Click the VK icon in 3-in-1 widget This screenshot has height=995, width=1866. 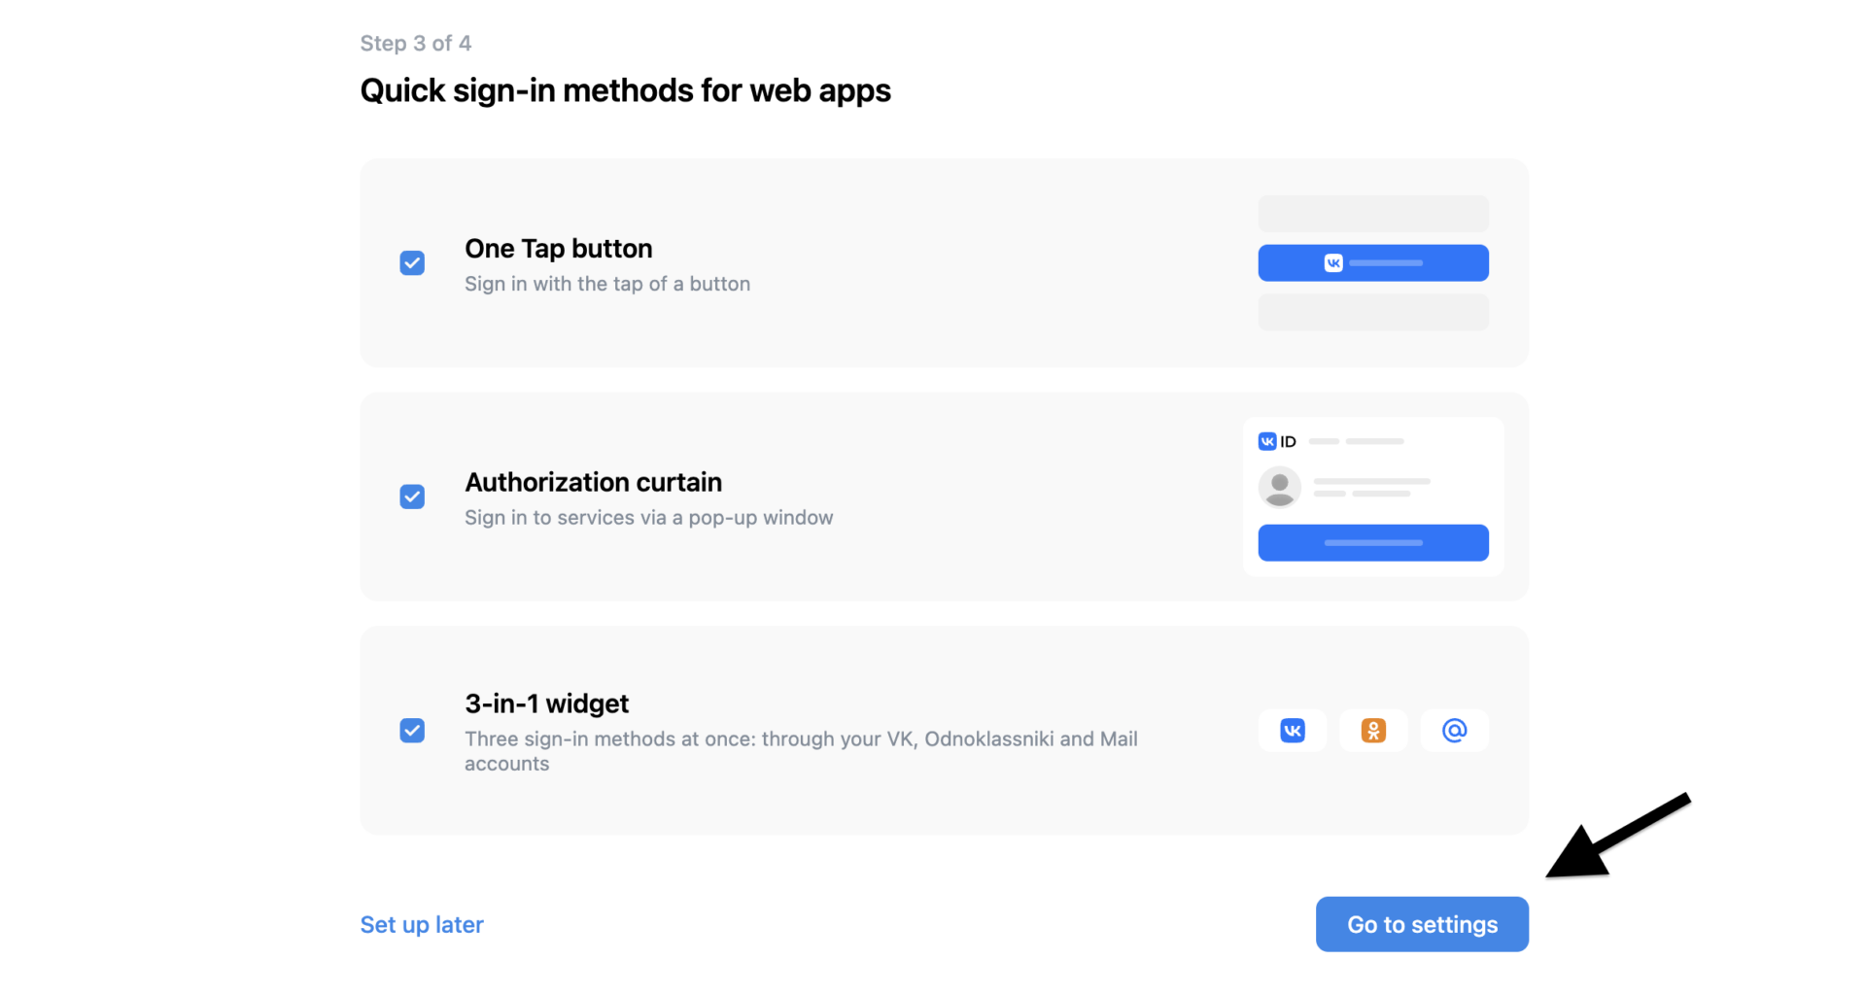pos(1292,731)
